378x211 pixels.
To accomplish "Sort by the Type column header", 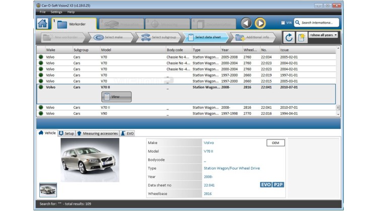I will pos(197,50).
